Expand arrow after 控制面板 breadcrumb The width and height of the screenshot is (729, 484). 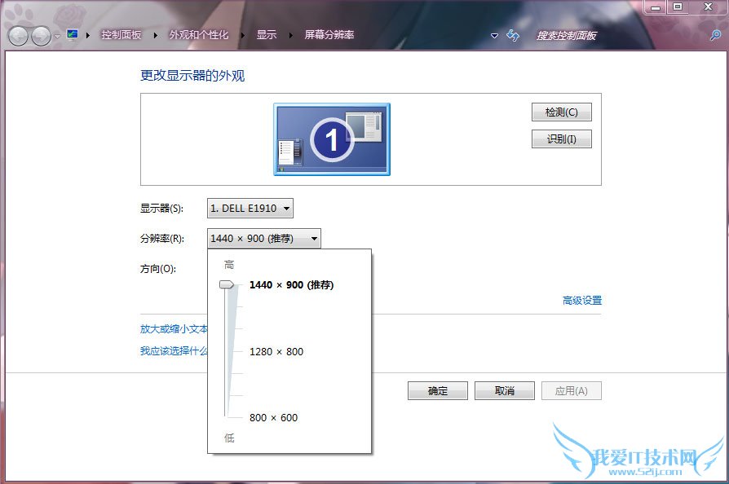point(155,35)
